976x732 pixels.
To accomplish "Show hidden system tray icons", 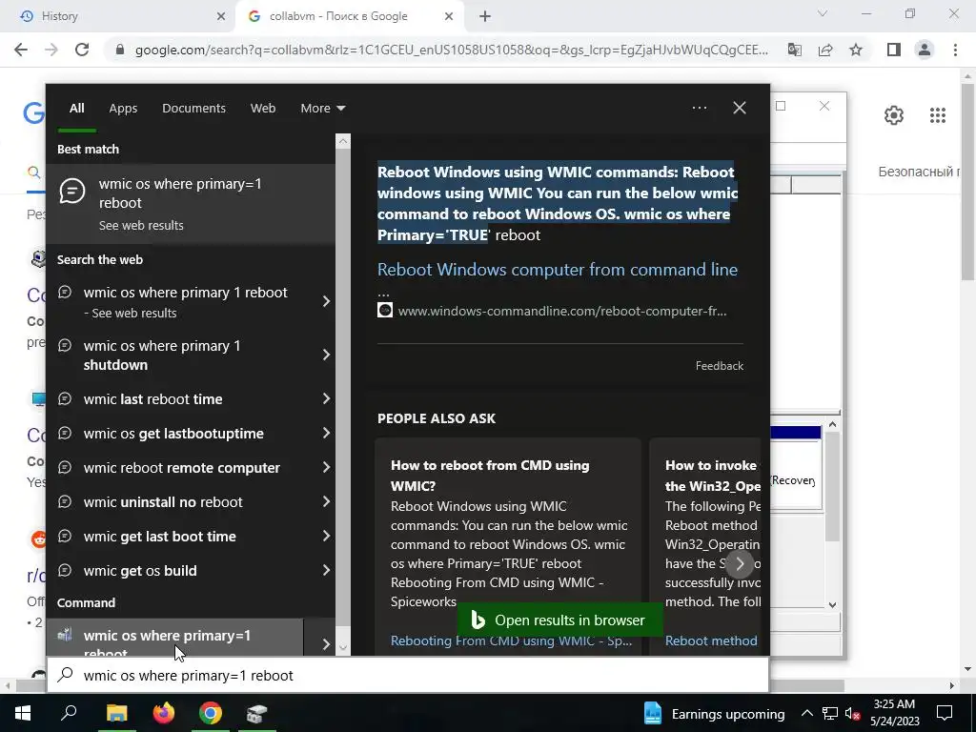I will coord(806,713).
